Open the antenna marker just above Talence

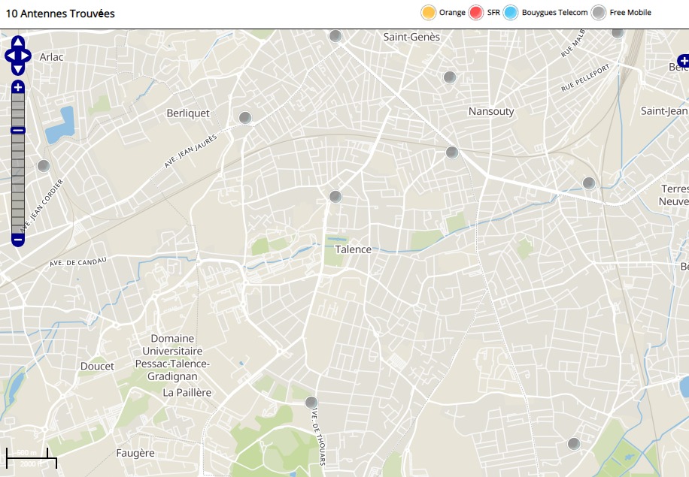click(x=335, y=197)
